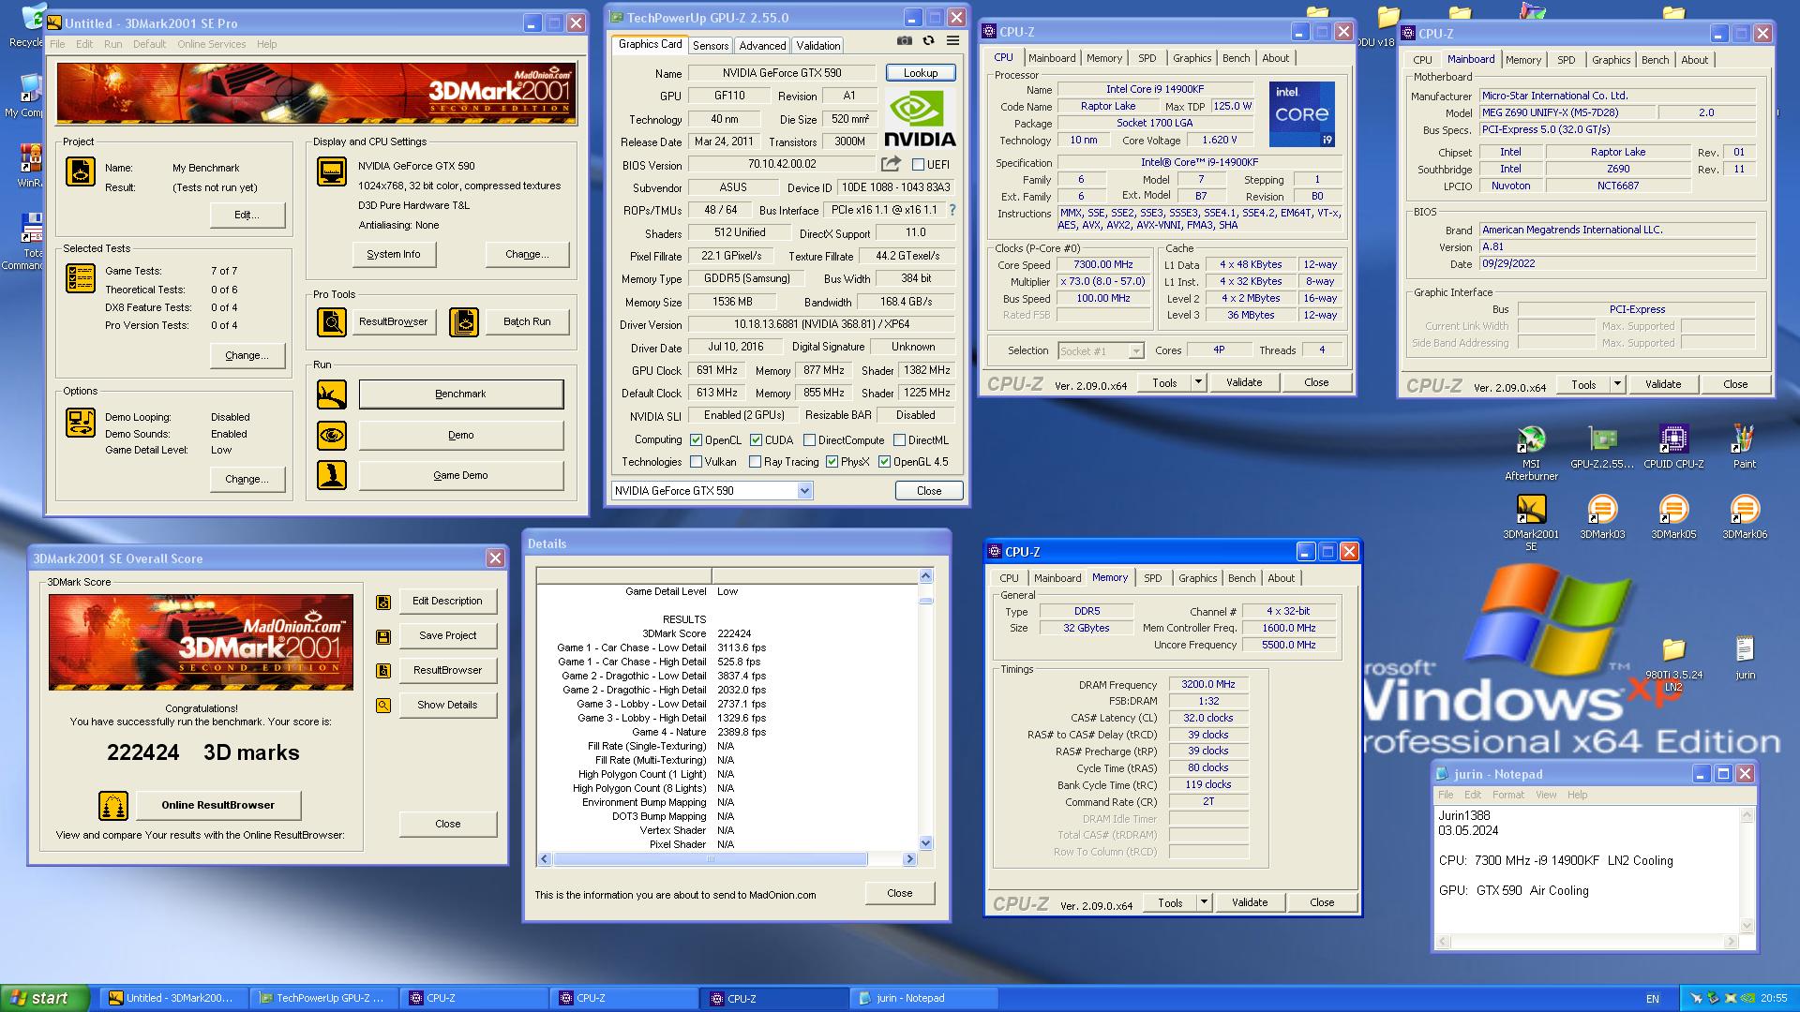Switch to the Sensors tab in GPU-Z
Viewport: 1800px width, 1012px height.
(711, 46)
